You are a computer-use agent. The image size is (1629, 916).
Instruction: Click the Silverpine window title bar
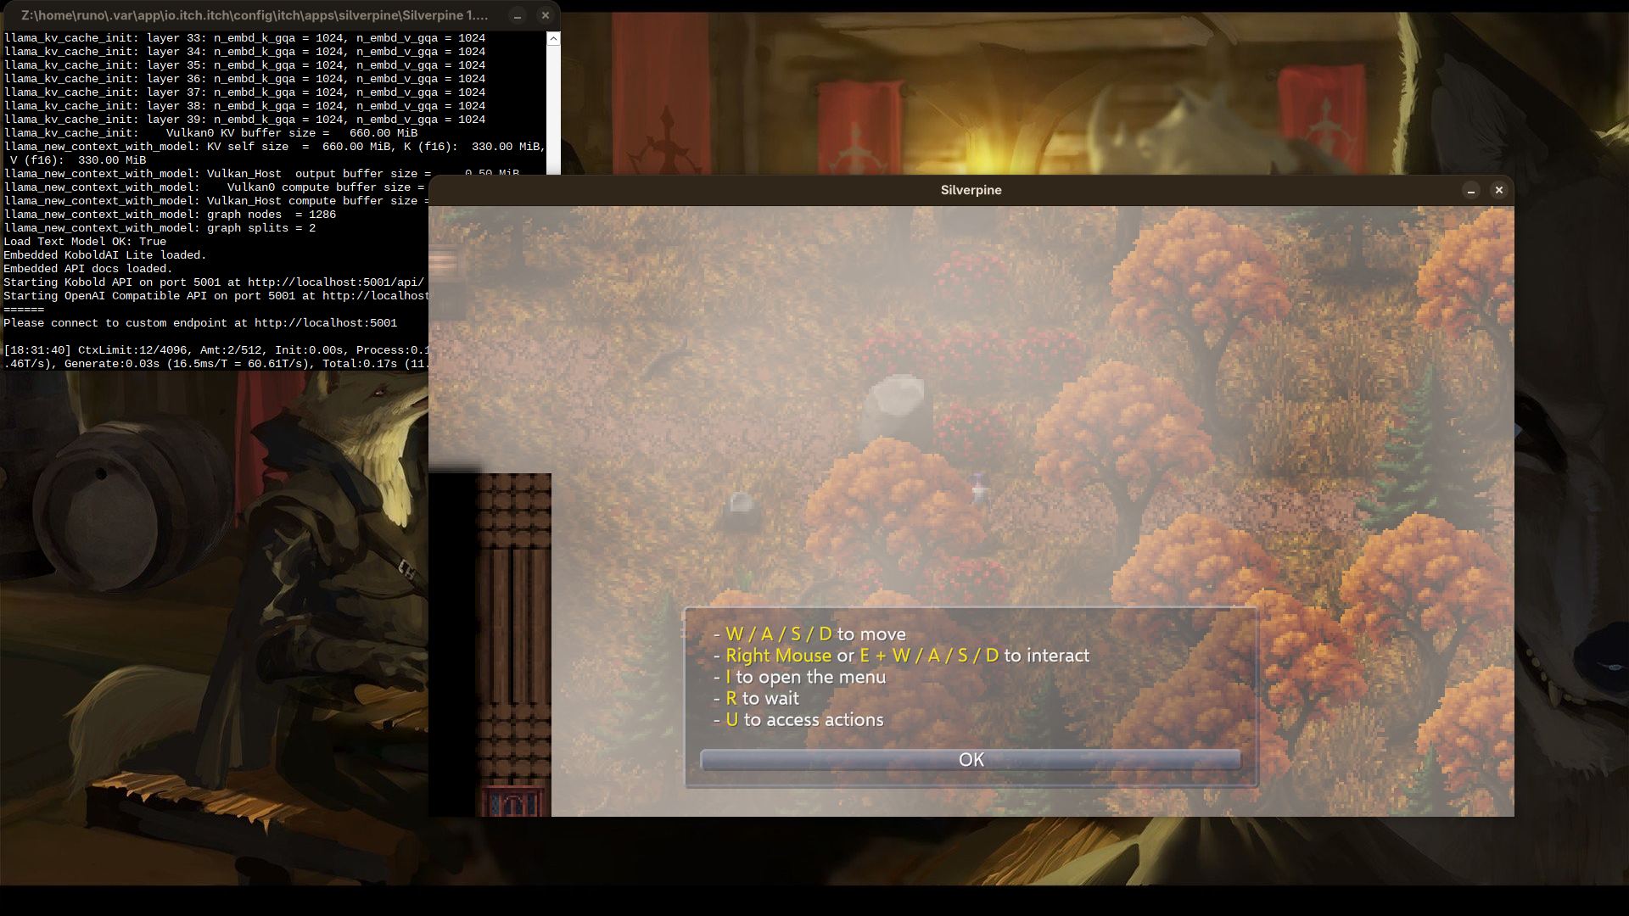[971, 191]
